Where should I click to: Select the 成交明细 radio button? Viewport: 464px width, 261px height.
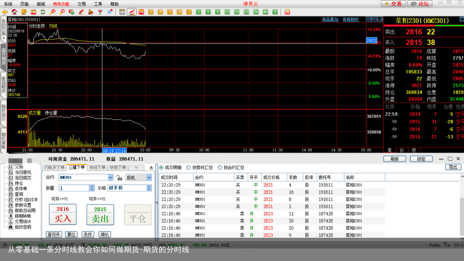click(x=162, y=168)
